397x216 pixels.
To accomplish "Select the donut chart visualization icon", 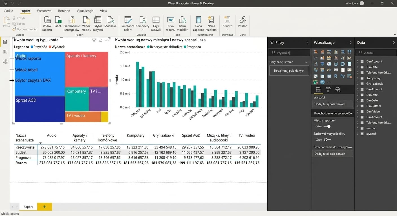I will [343, 64].
